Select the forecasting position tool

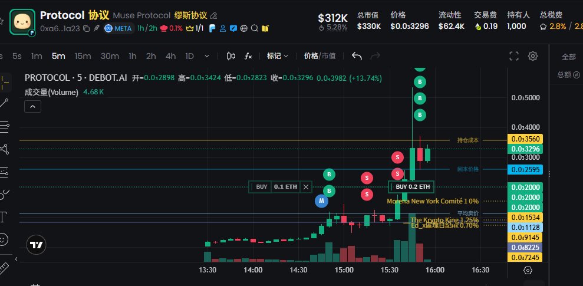[x=5, y=172]
